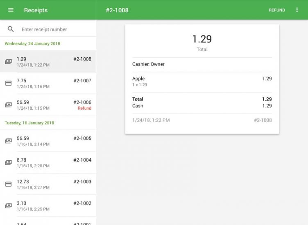Screen dimensions: 308x225
Task: Click cash icon on receipt #2-1005
Action: (x=8, y=141)
